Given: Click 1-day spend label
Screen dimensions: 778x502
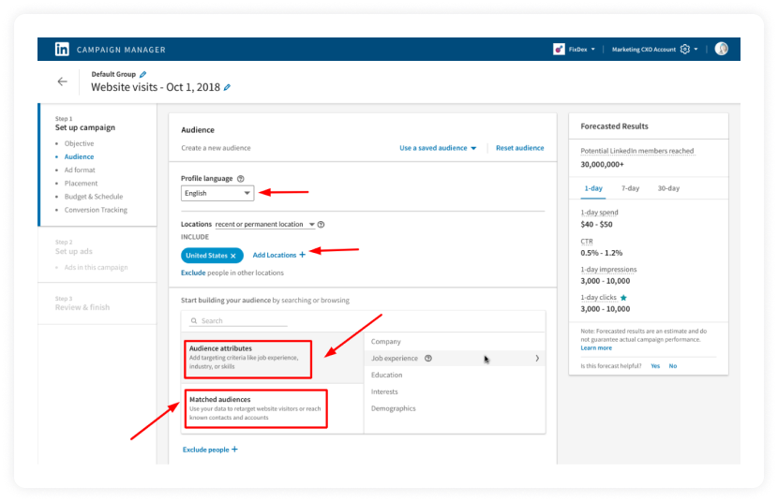Looking at the screenshot, I should [599, 213].
